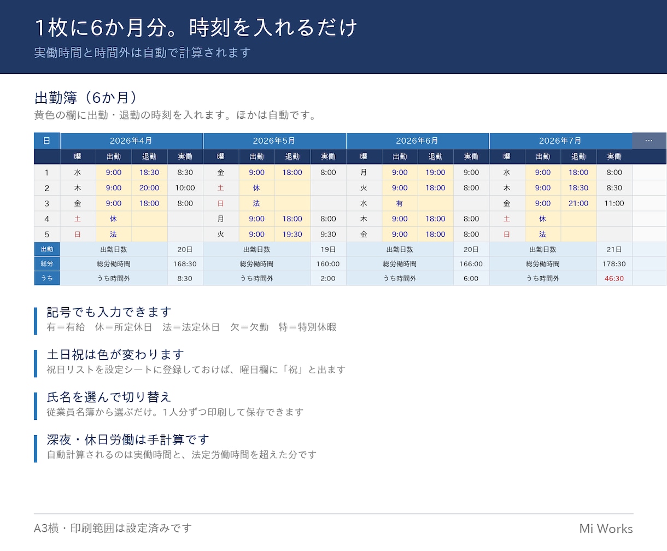Click June's 総労働時間 label cell

(x=400, y=263)
